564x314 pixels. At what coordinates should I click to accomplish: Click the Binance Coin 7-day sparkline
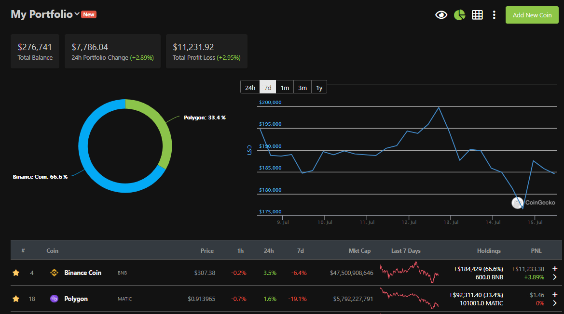pos(409,273)
